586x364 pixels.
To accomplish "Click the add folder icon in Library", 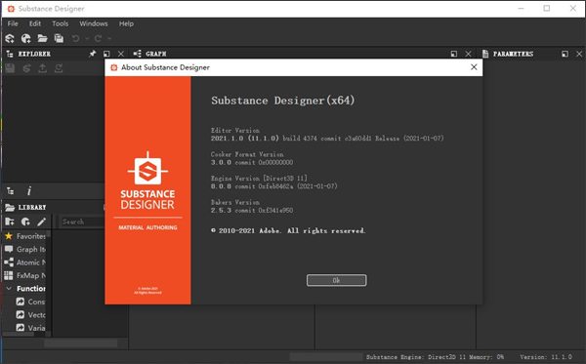I will coord(10,222).
